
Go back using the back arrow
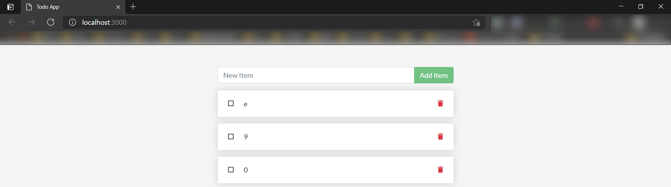(12, 22)
